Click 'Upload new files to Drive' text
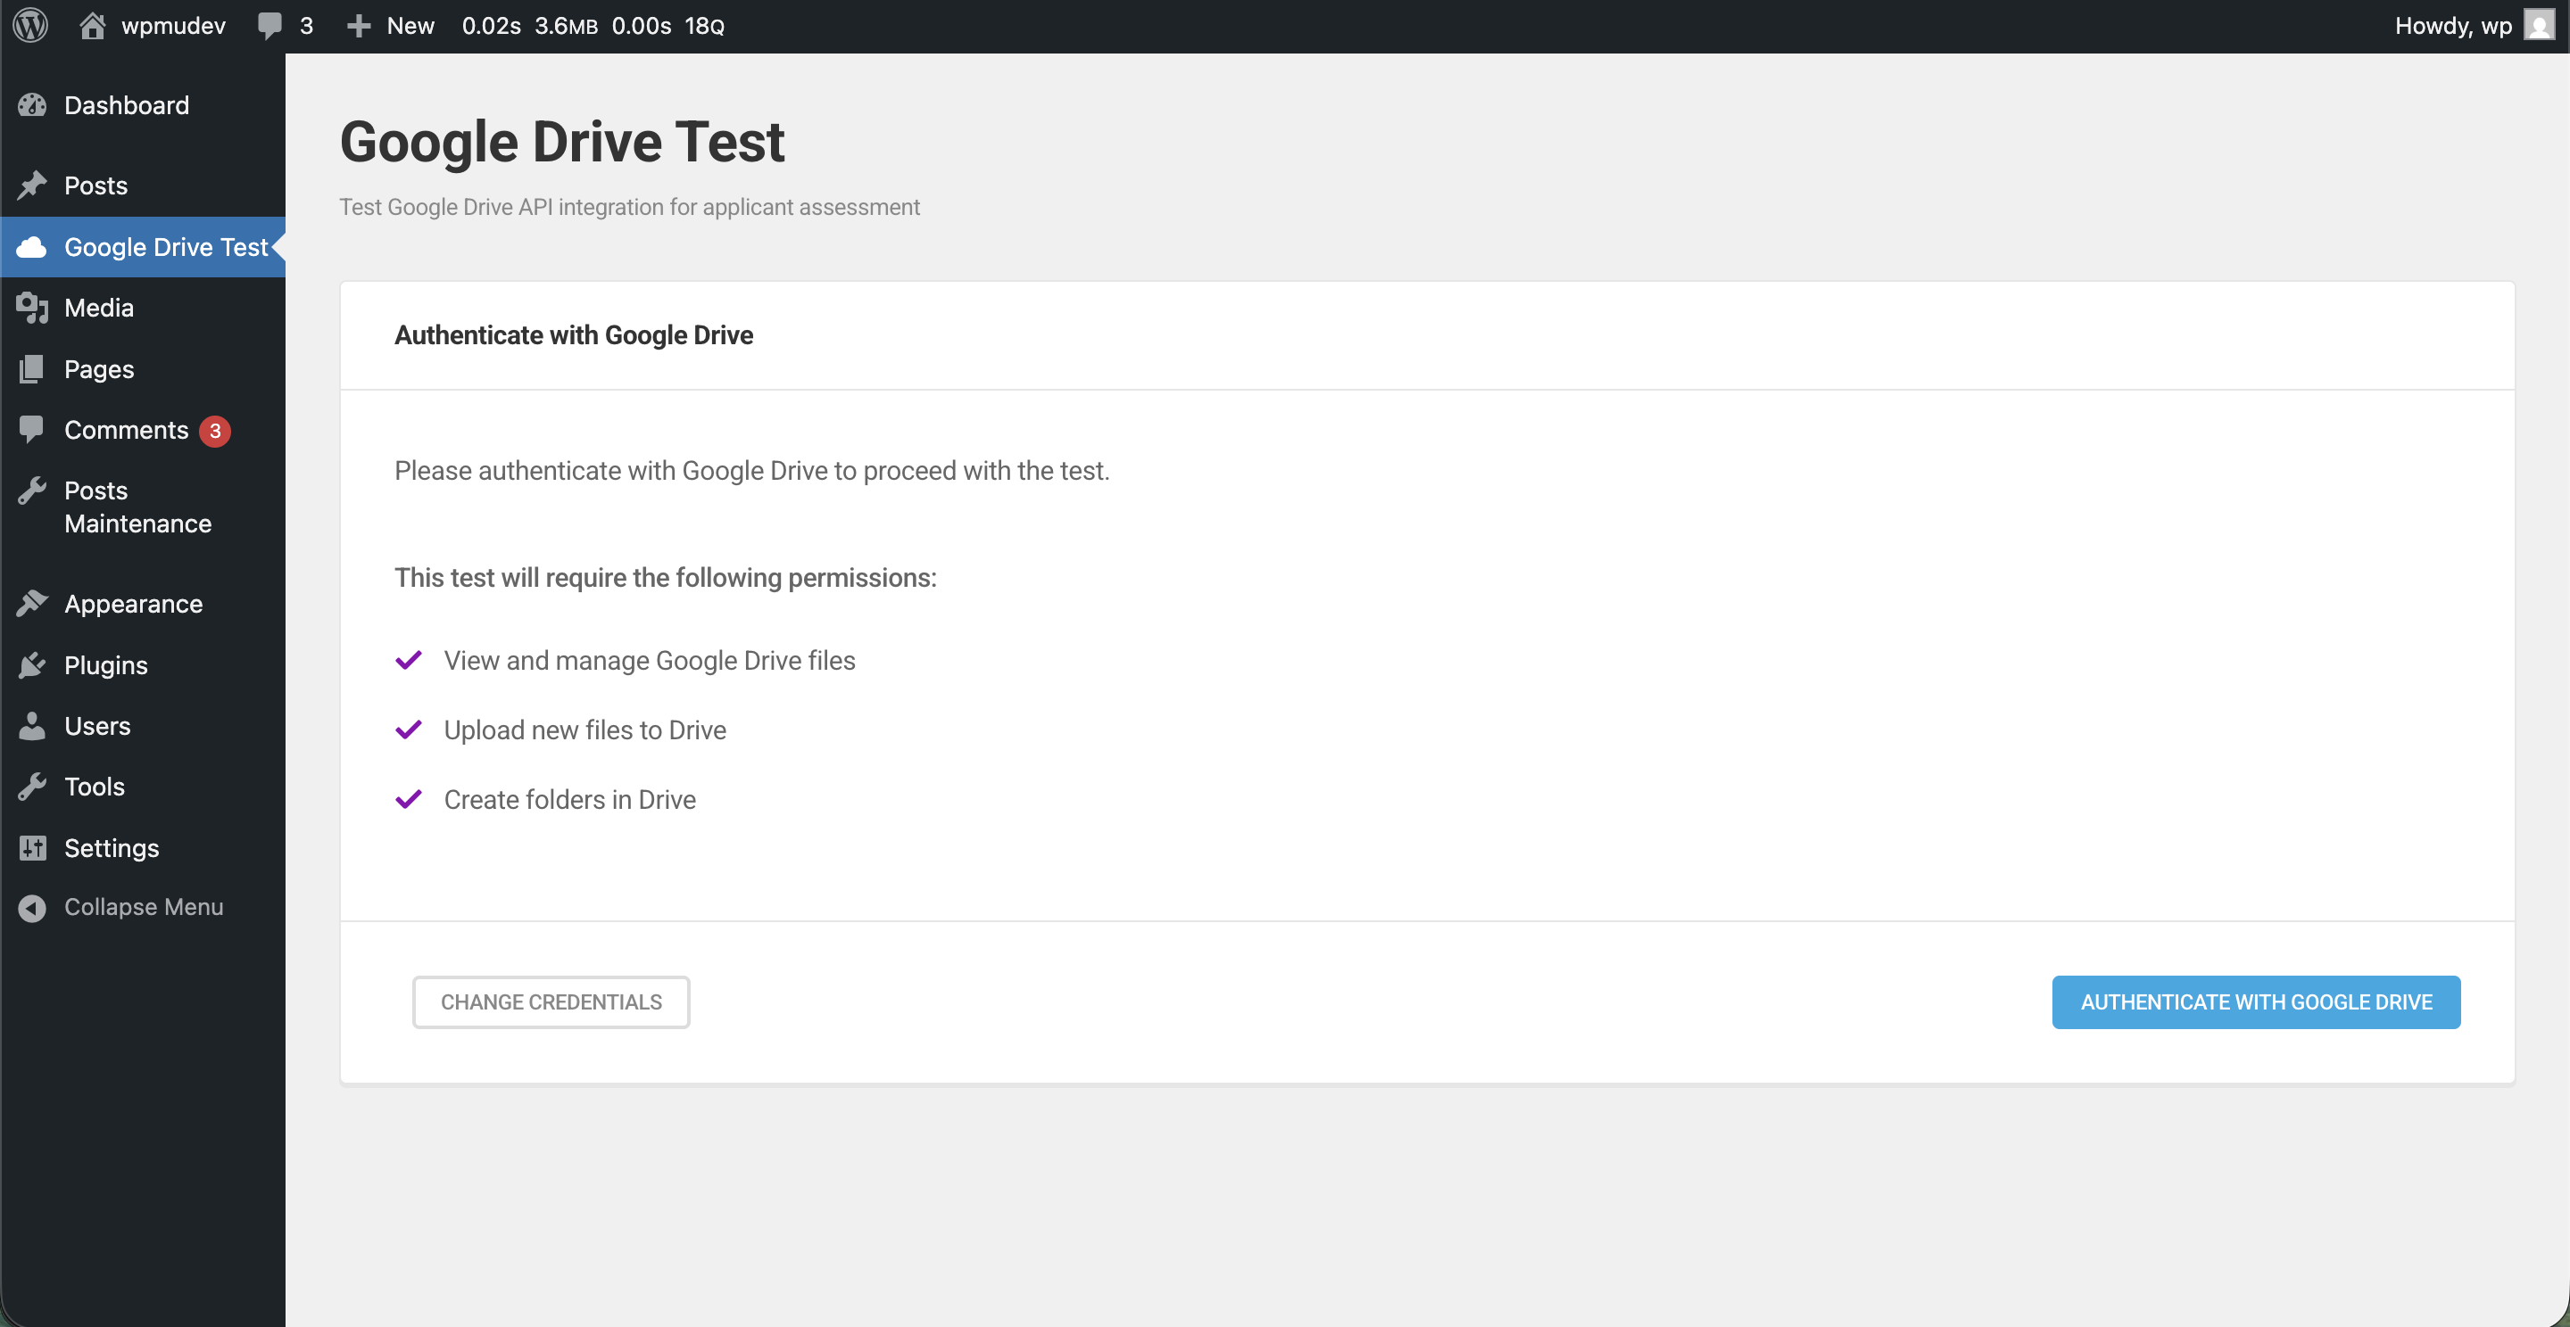 (x=584, y=729)
